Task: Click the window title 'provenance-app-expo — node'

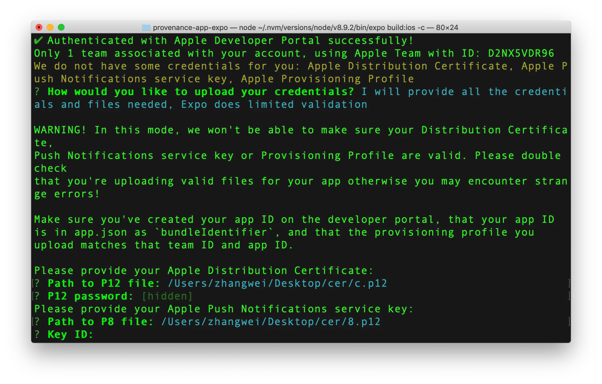Action: pyautogui.click(x=204, y=28)
